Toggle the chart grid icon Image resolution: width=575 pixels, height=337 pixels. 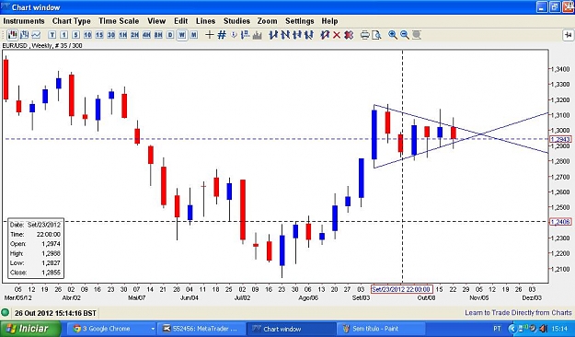pos(222,35)
